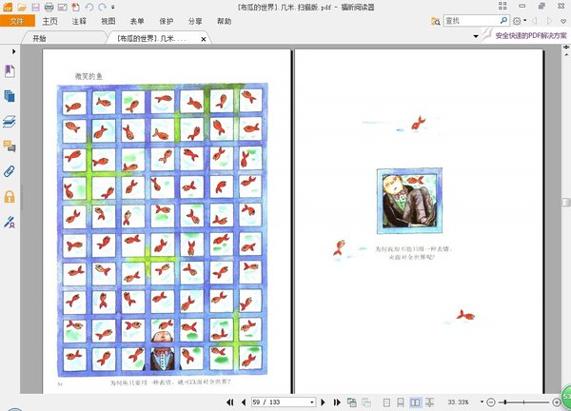
Task: Switch to the 主页 ribbon tab
Action: click(x=49, y=21)
